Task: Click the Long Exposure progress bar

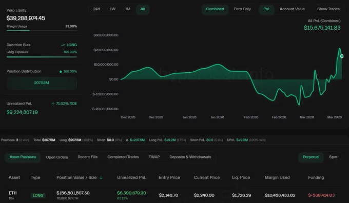Action: [42, 57]
